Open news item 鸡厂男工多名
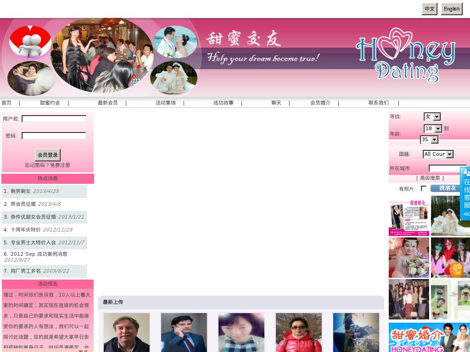The width and height of the screenshot is (470, 352). (26, 271)
